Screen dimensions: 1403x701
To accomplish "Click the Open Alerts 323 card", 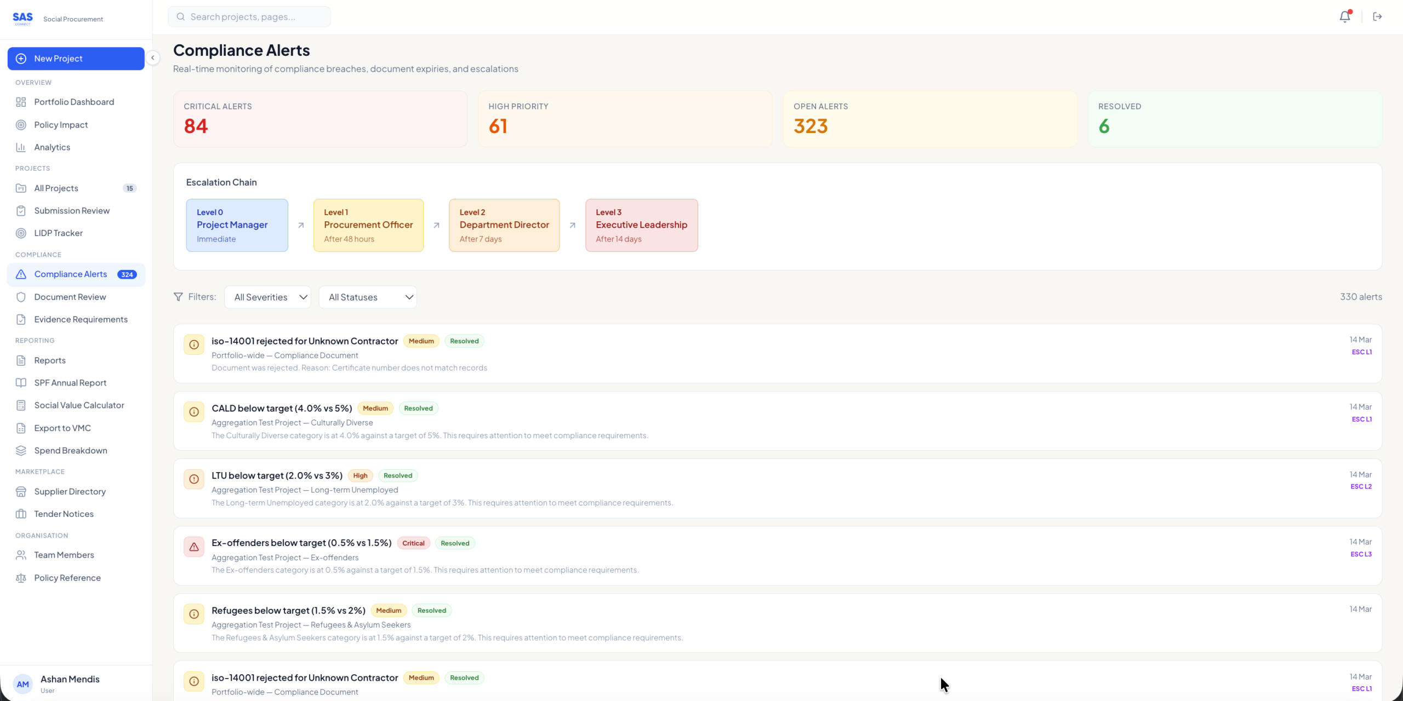I will (x=930, y=119).
